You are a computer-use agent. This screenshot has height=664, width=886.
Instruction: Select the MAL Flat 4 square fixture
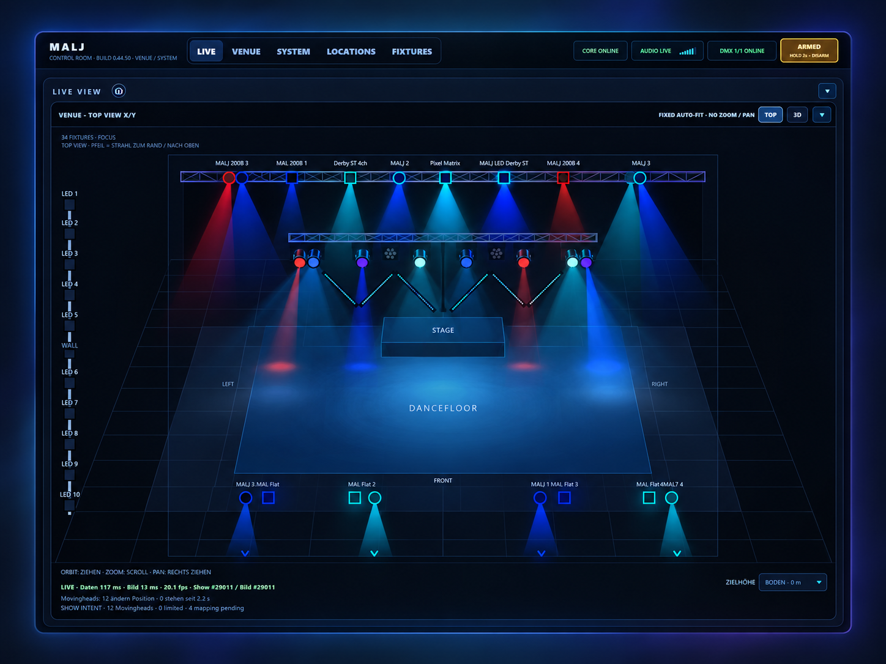point(649,498)
